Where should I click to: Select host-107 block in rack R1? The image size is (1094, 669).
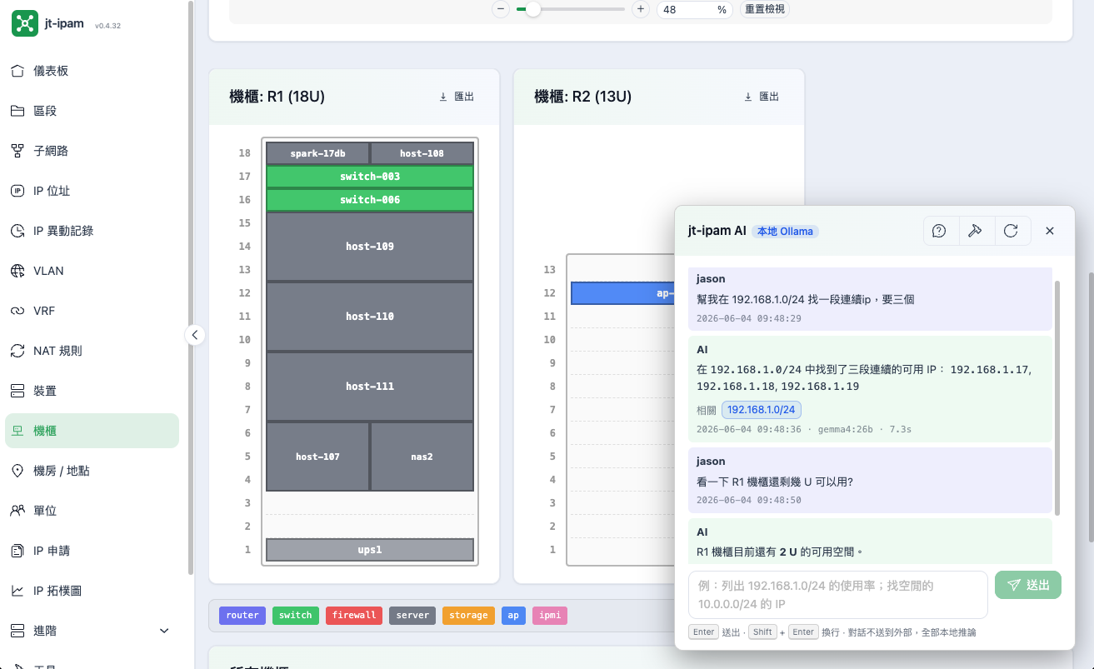(x=317, y=457)
